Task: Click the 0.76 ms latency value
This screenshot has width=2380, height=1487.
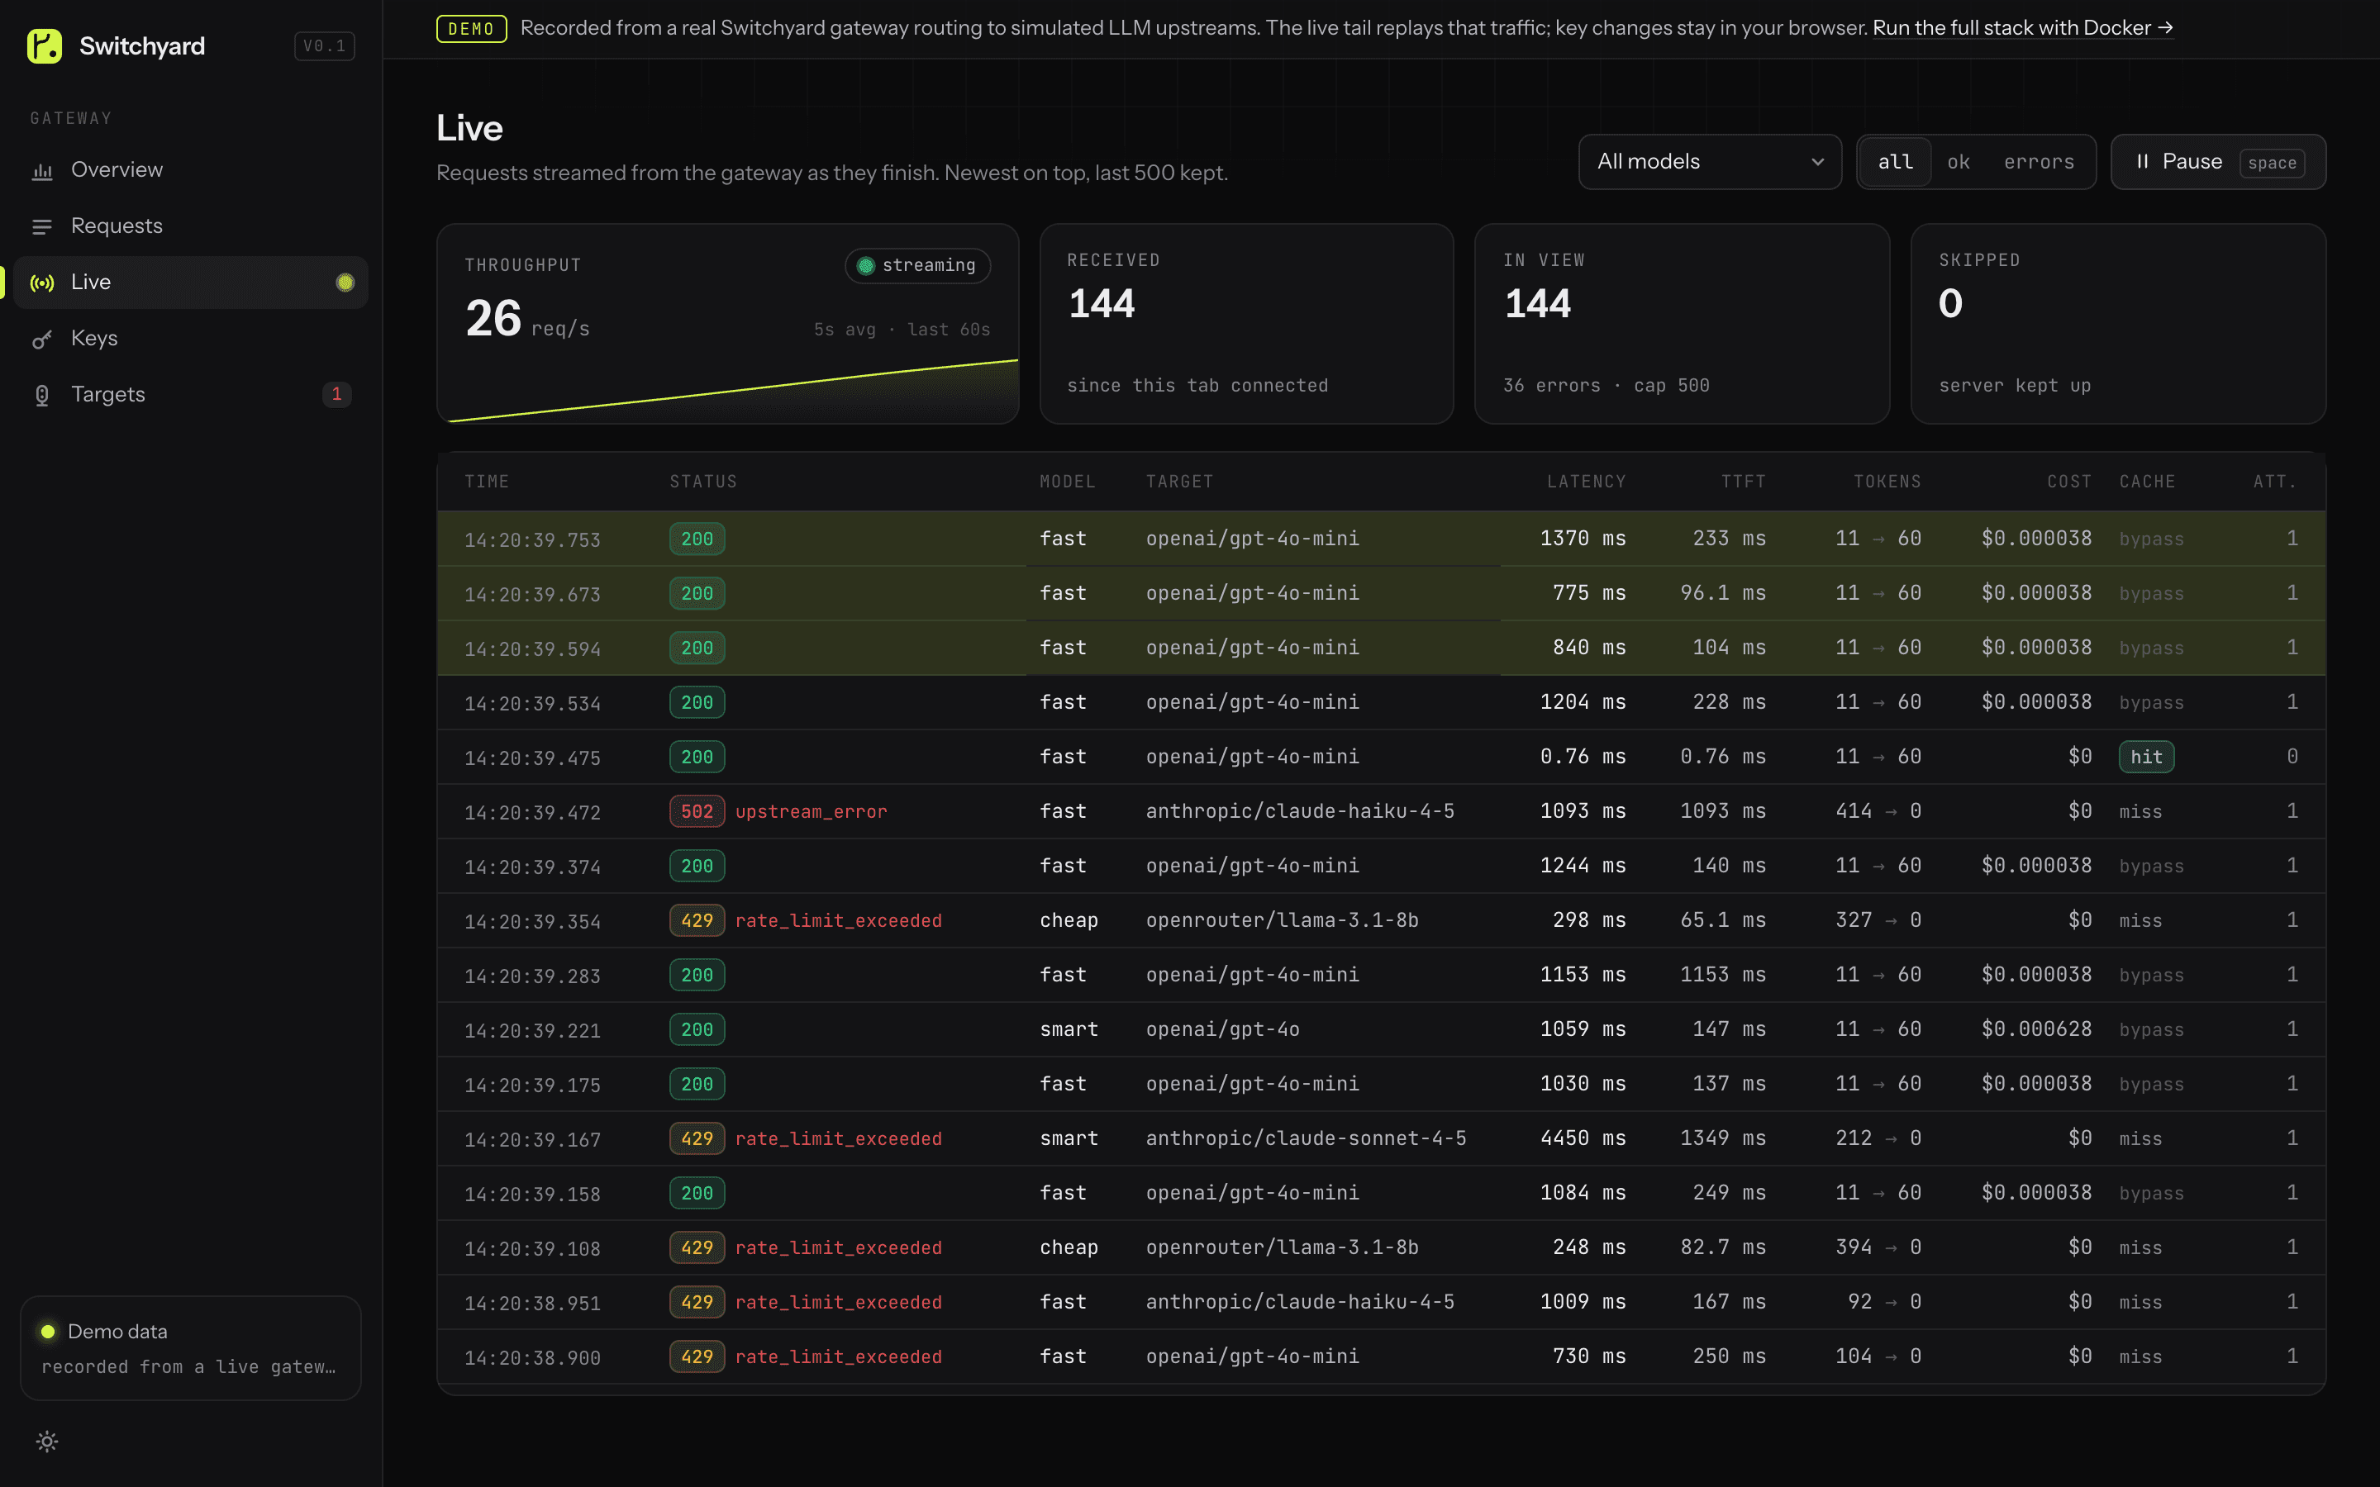Action: (1583, 758)
